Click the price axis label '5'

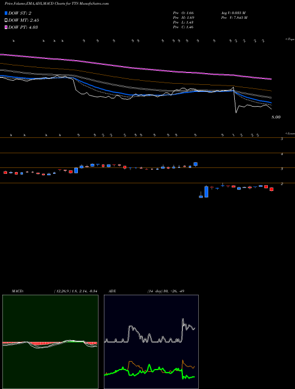click(x=282, y=139)
